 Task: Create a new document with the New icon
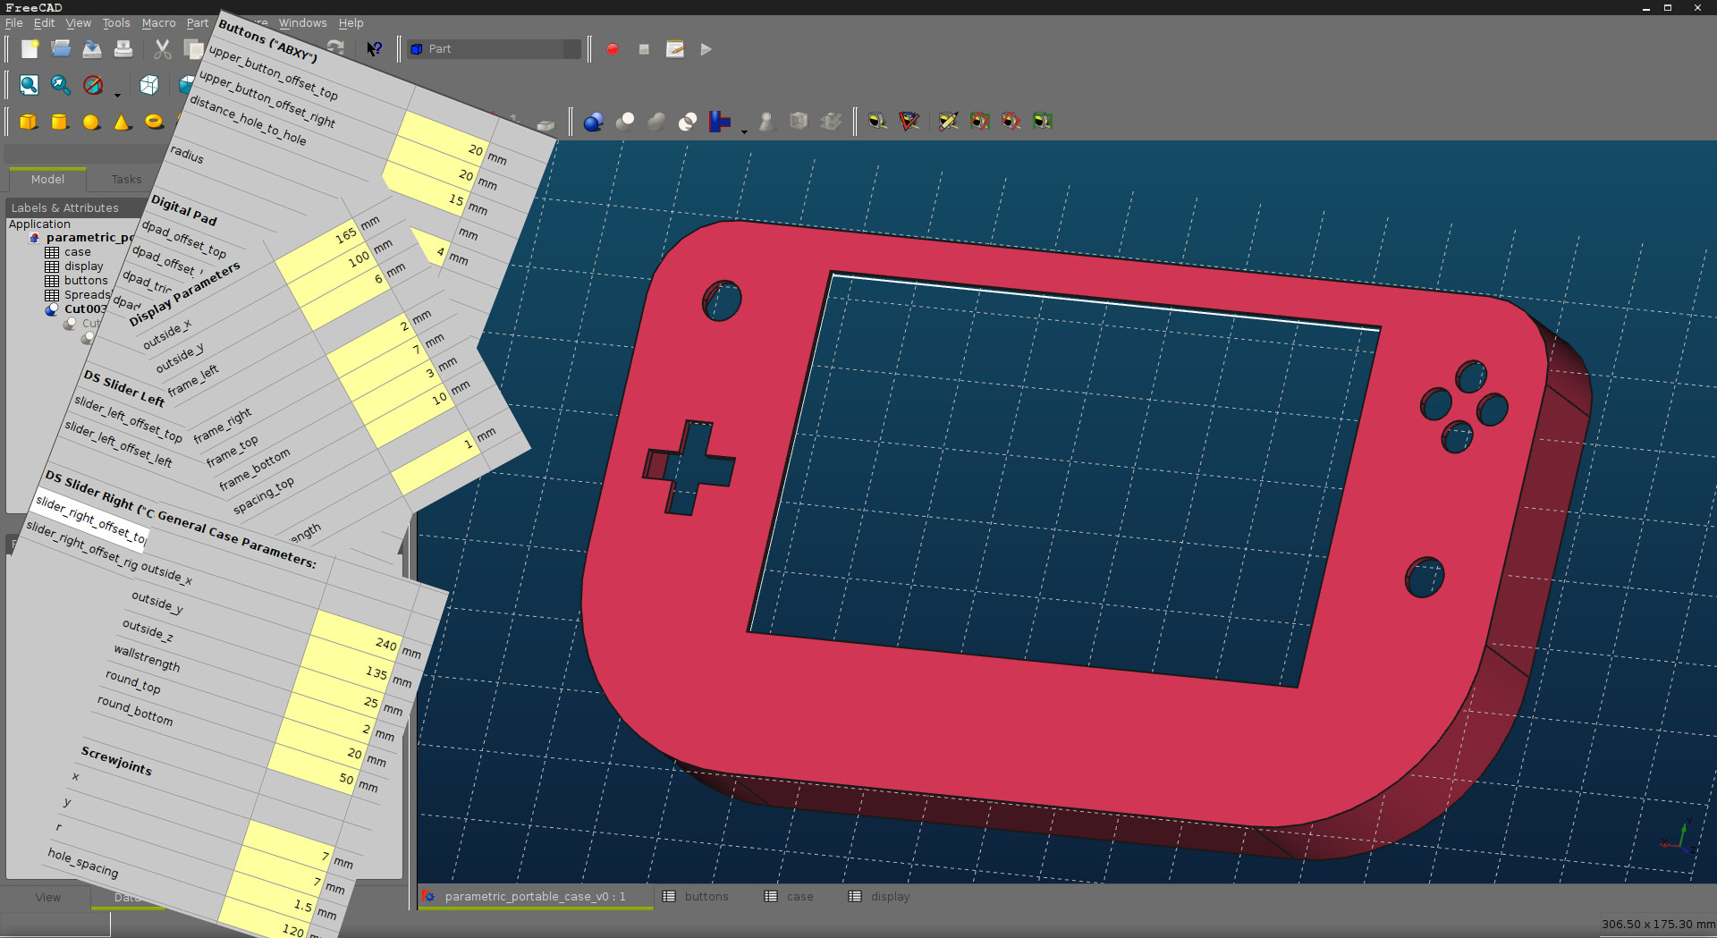(30, 49)
